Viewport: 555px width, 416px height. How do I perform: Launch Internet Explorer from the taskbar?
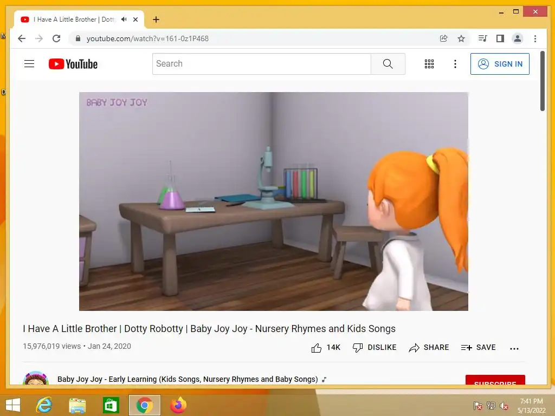44,405
